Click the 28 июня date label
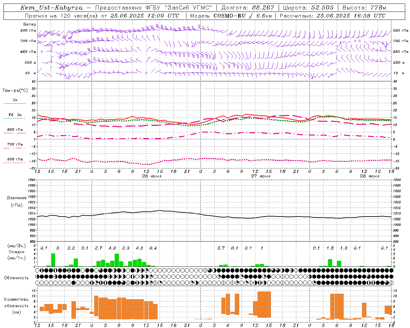This screenshot has height=328, width=410. [x=369, y=176]
